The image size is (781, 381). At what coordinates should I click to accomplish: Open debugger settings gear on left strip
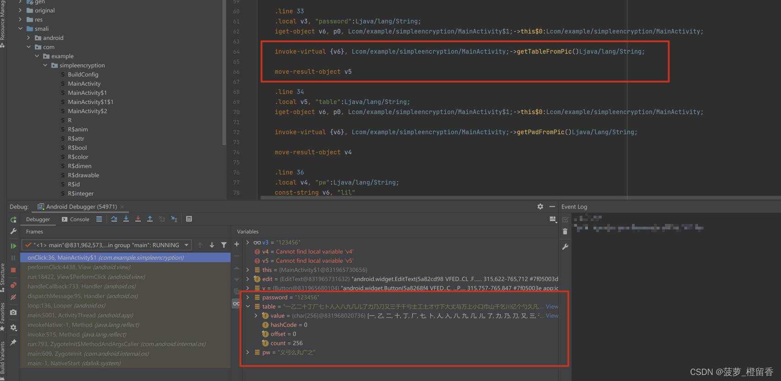click(x=13, y=327)
